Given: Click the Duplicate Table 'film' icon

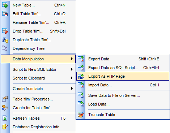Looking at the screenshot, I should tap(5, 40).
